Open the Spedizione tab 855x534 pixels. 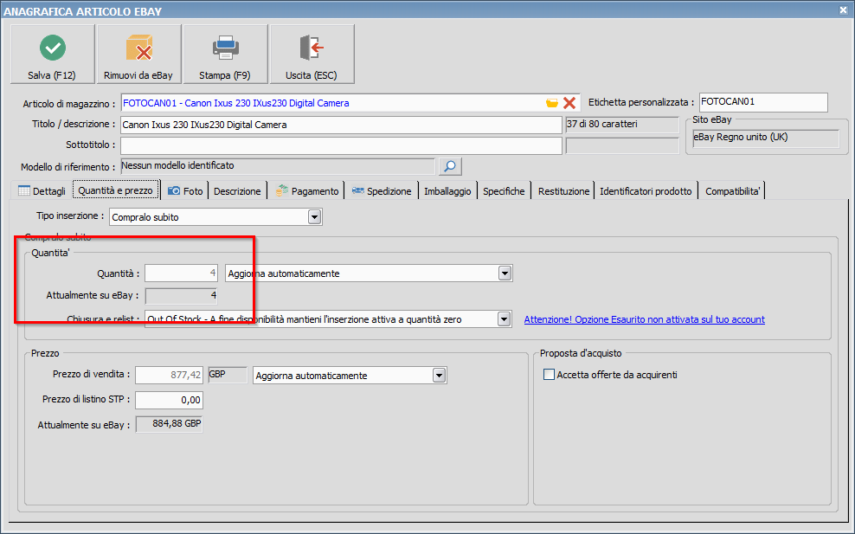(x=382, y=191)
